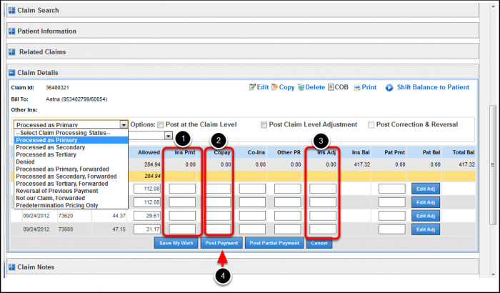This screenshot has width=500, height=293.
Task: Click the Delete claim icon
Action: 301,87
